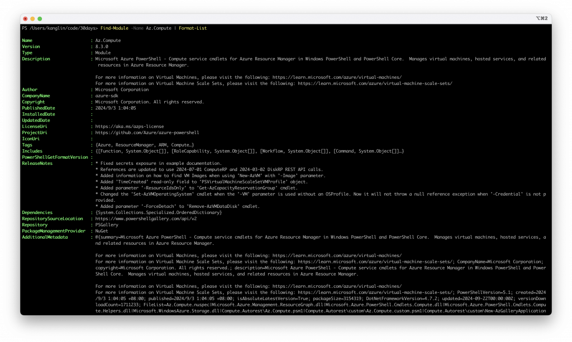
Task: Select the Includes field label
Action: pyautogui.click(x=32, y=151)
